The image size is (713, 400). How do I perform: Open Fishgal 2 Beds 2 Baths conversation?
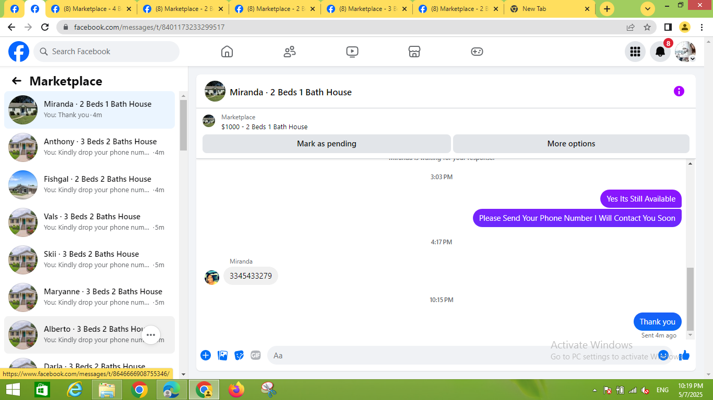point(89,185)
